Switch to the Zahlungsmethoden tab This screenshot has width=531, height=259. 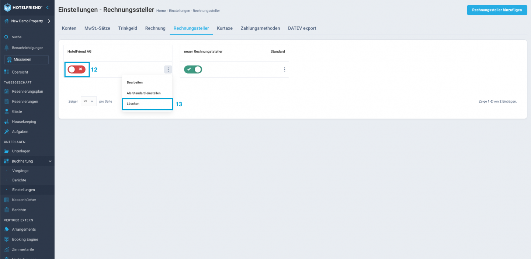click(x=260, y=28)
